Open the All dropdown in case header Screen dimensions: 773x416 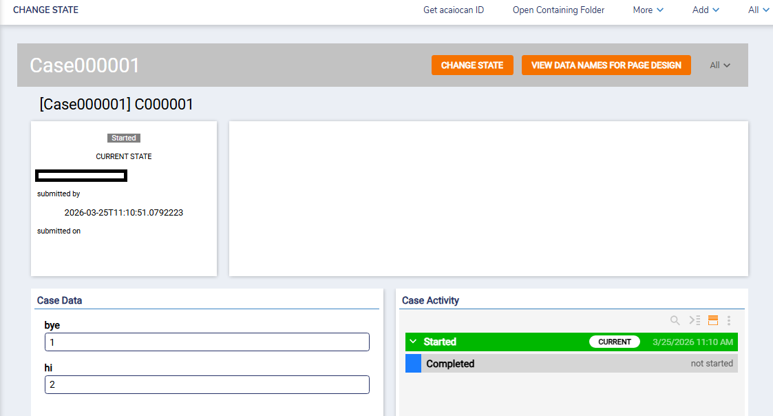point(720,65)
